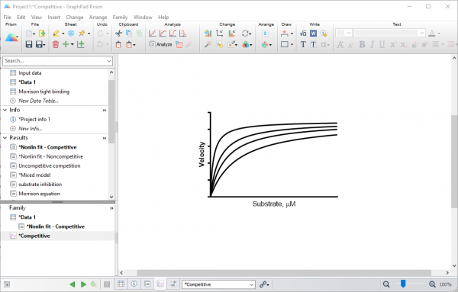Click the Arrange align page icon

[x=265, y=34]
